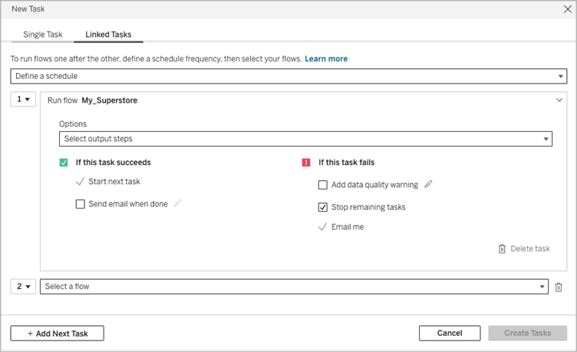This screenshot has width=577, height=352.
Task: Click the red If this task fails alert icon
Action: [x=306, y=163]
